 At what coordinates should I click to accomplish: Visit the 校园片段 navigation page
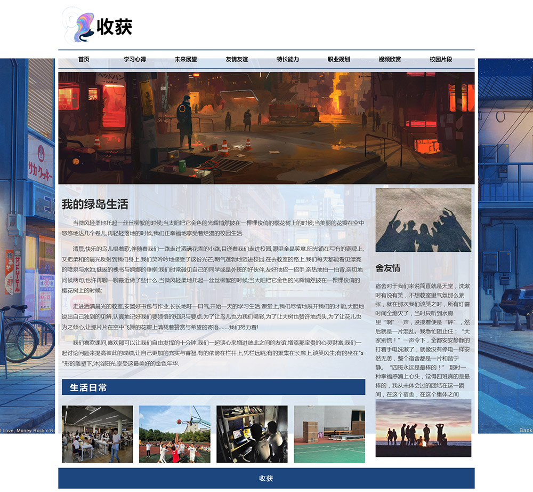coord(441,59)
